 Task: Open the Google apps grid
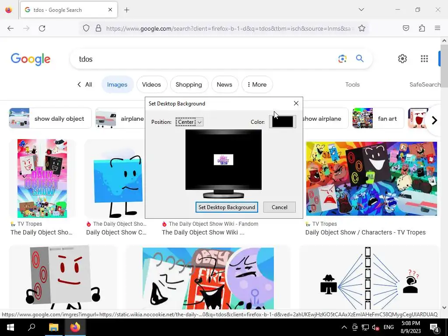424,59
